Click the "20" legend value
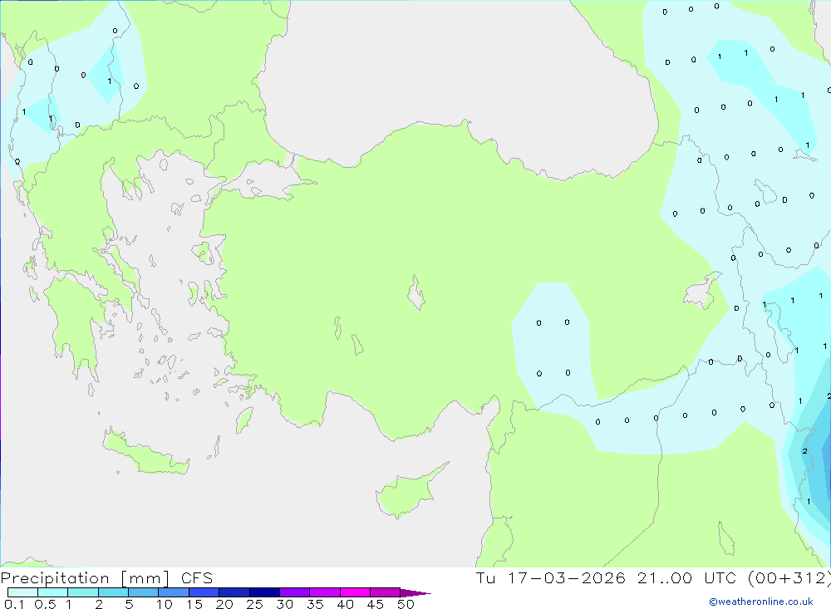The width and height of the screenshot is (831, 609). (x=224, y=604)
